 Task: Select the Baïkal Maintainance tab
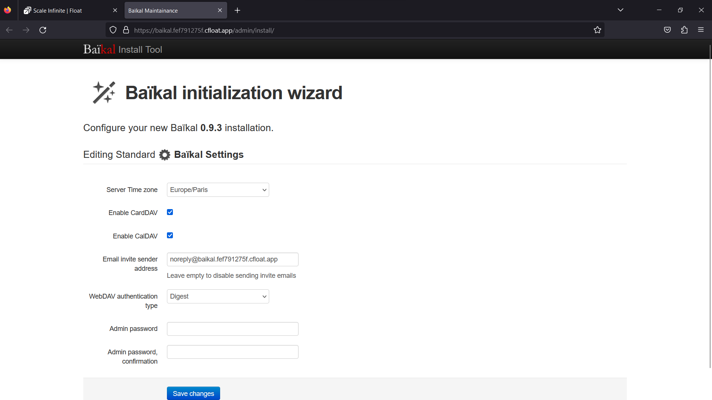(175, 10)
